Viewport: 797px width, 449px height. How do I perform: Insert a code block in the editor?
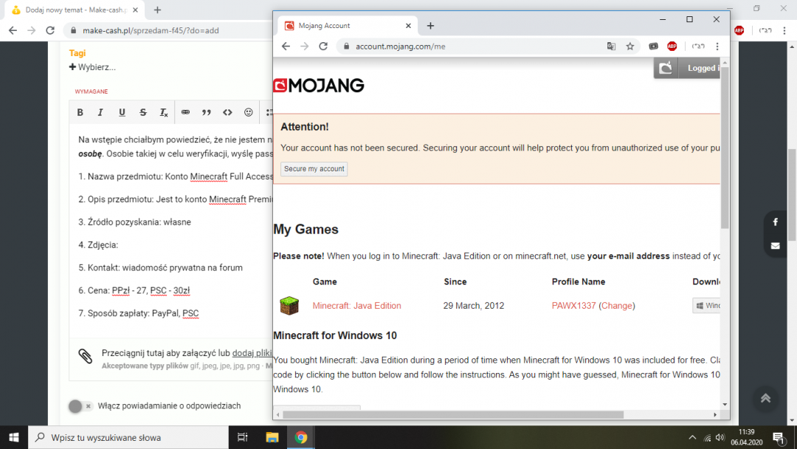pos(227,112)
